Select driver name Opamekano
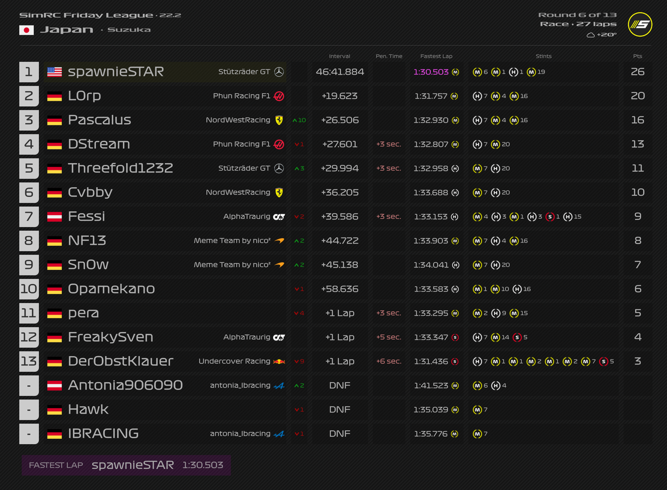 click(x=111, y=289)
